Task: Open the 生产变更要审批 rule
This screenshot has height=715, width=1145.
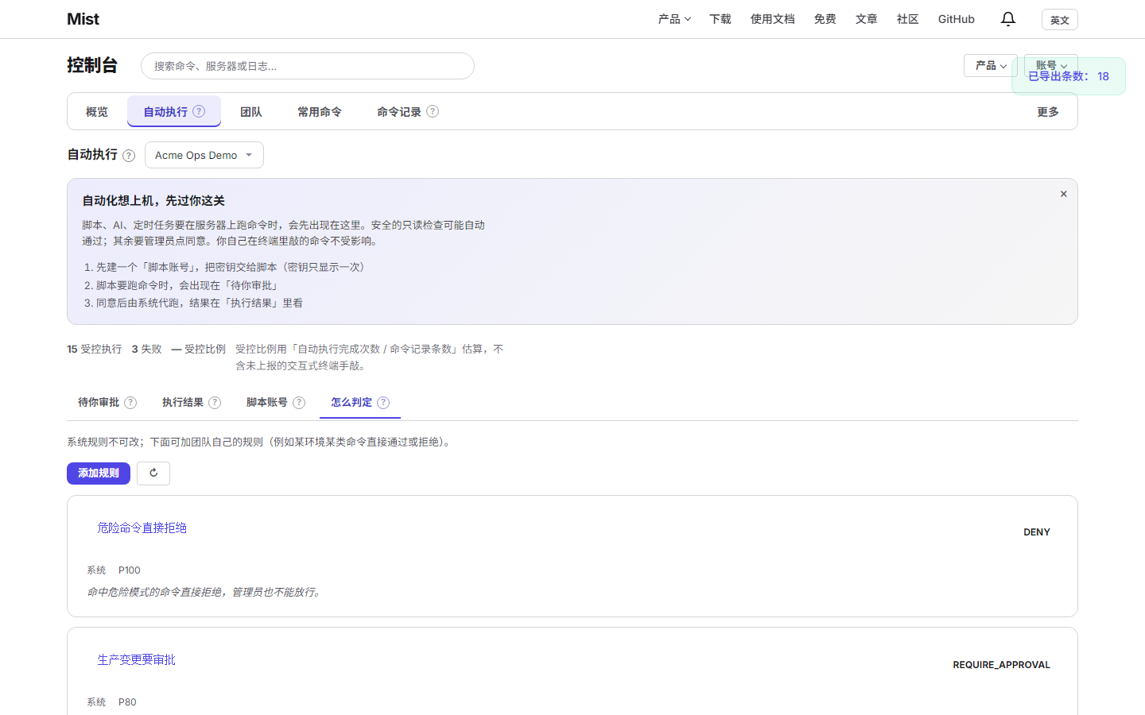Action: click(x=137, y=659)
